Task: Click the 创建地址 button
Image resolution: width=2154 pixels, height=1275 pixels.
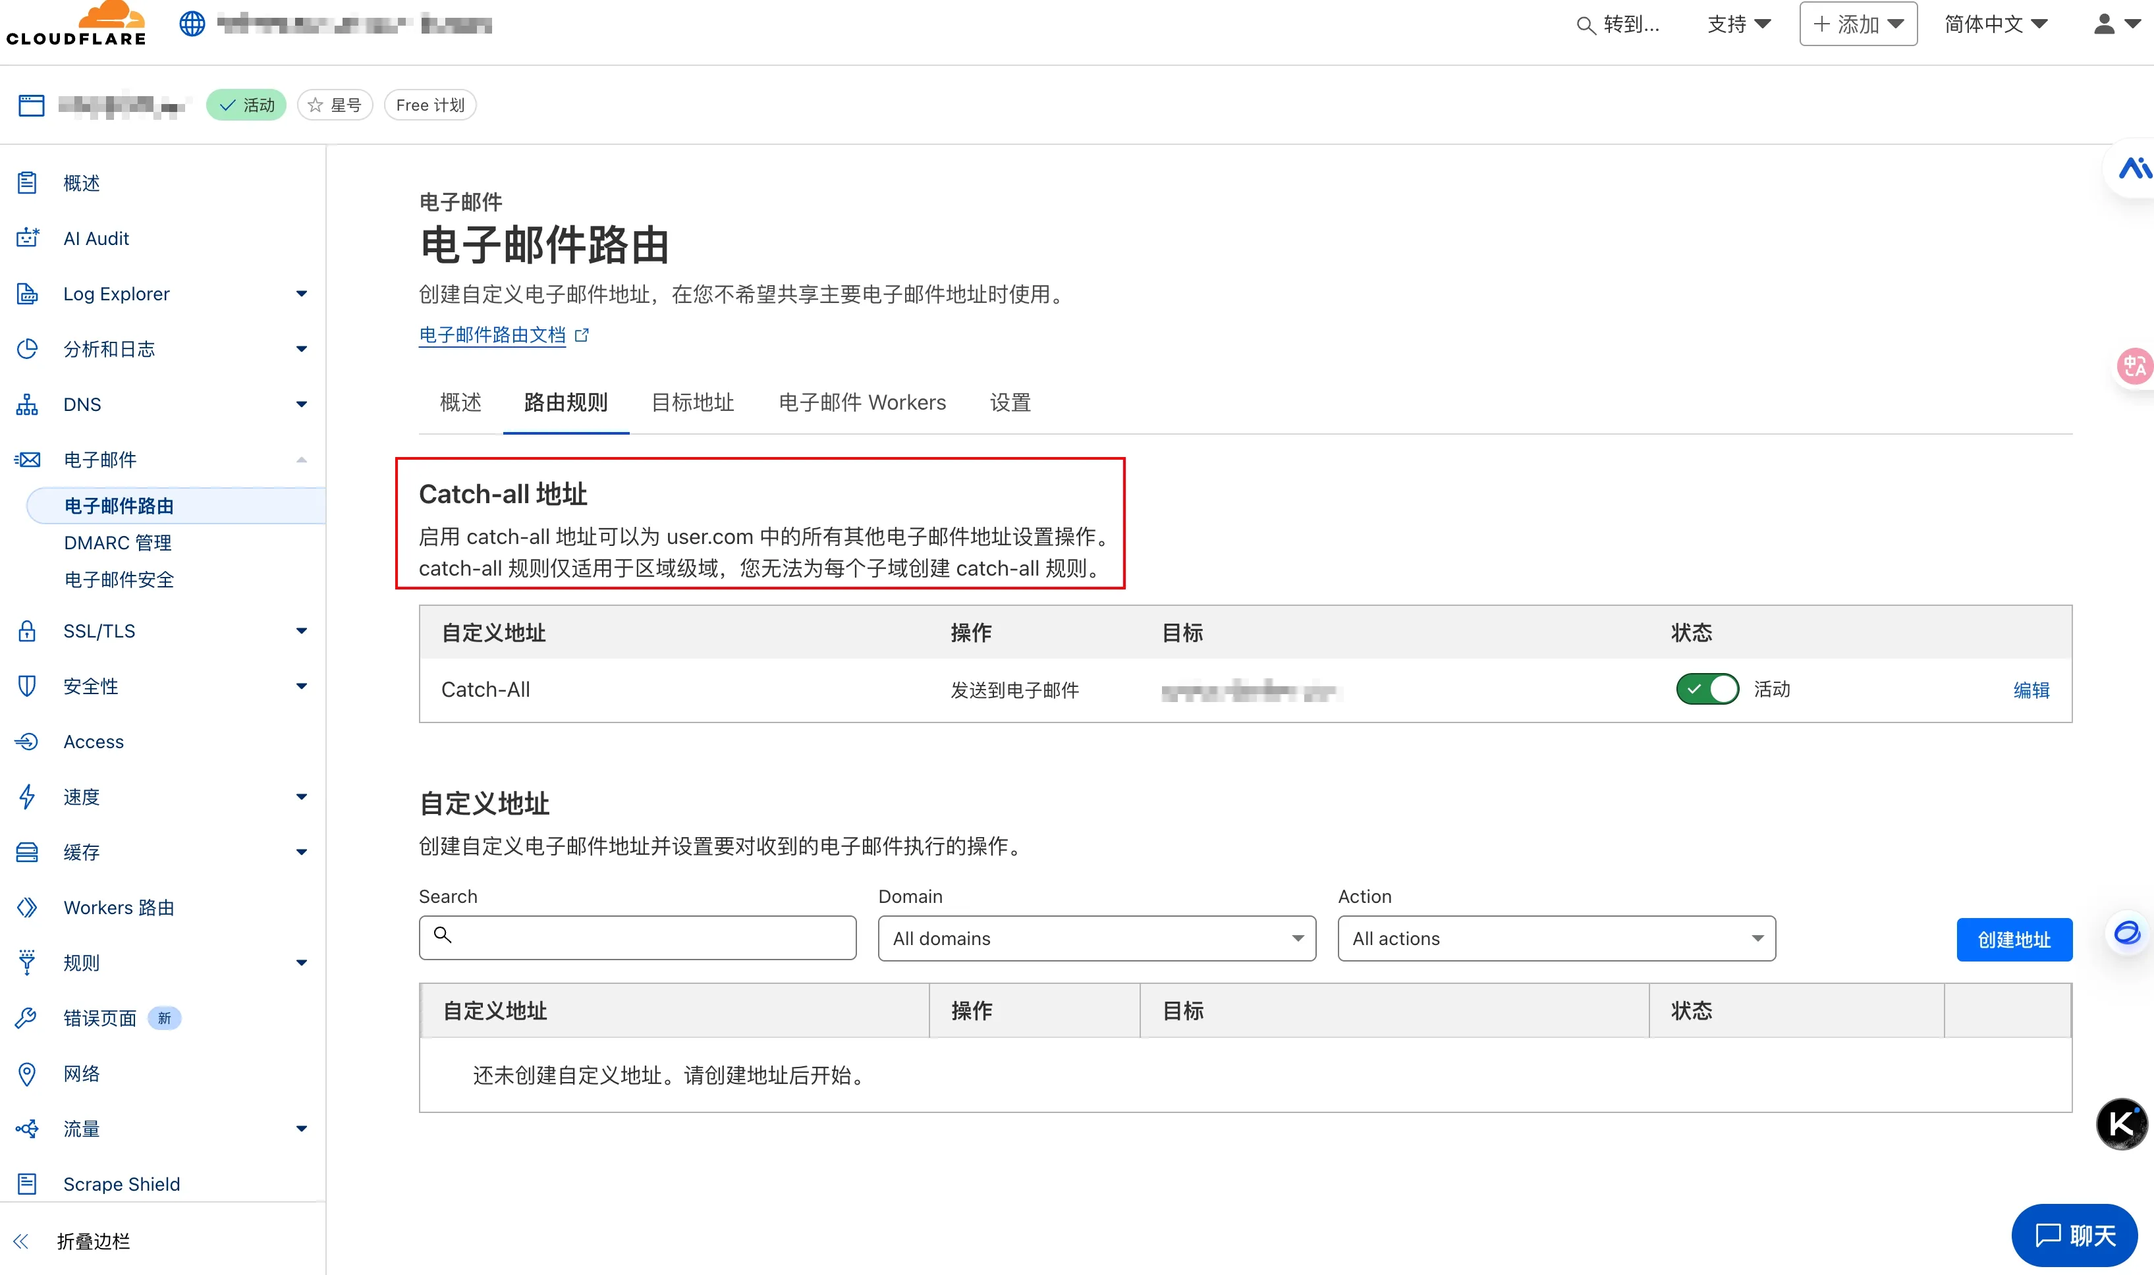Action: pyautogui.click(x=2013, y=939)
